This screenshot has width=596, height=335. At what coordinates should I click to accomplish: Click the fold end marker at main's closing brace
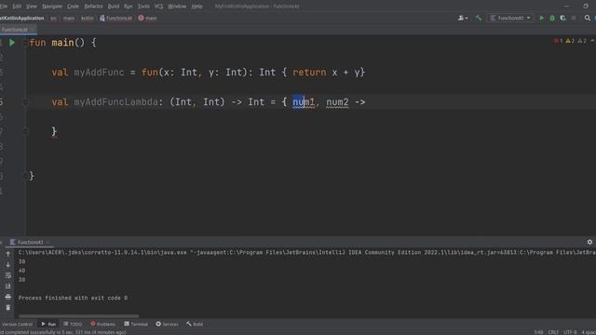tap(25, 176)
